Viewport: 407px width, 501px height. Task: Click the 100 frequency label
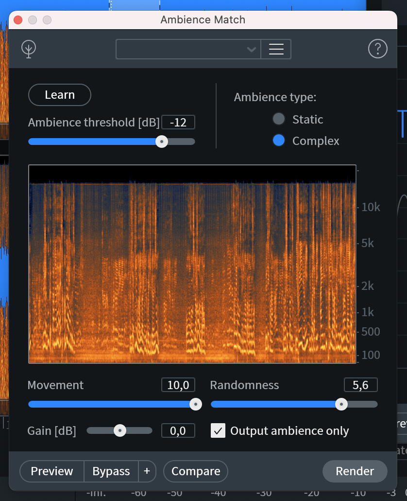pos(371,355)
